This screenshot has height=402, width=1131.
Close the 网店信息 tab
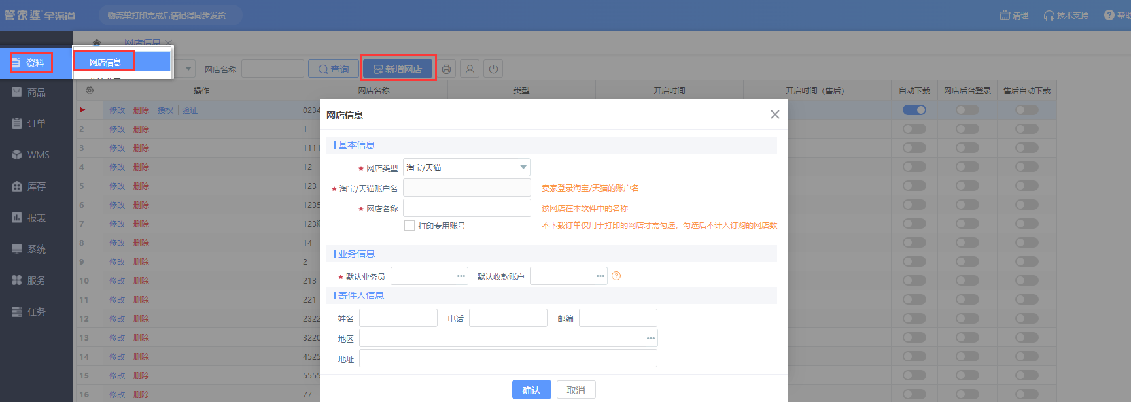coord(169,42)
